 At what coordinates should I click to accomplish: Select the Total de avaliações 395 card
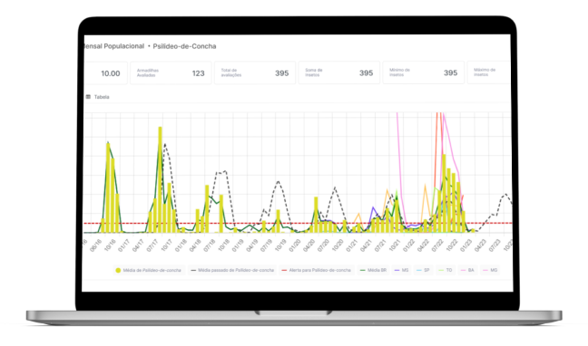(x=255, y=73)
